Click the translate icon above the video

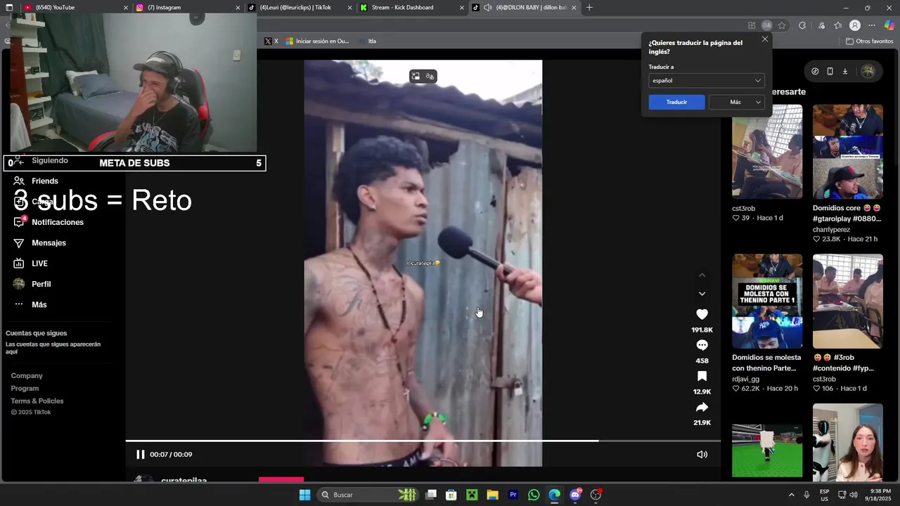430,76
